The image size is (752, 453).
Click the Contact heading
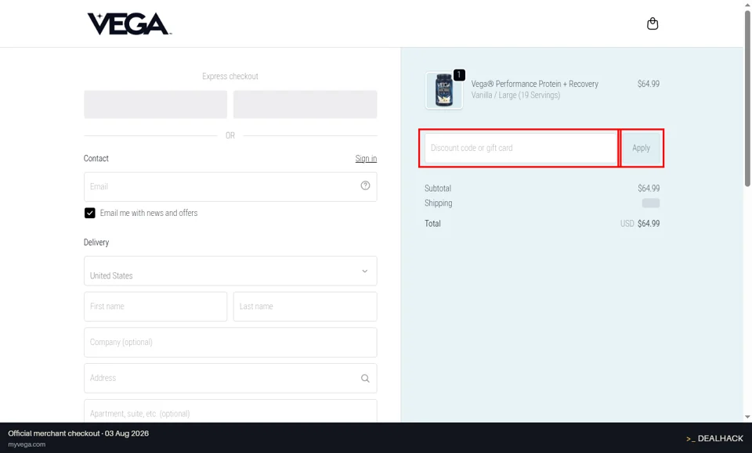[x=96, y=159]
